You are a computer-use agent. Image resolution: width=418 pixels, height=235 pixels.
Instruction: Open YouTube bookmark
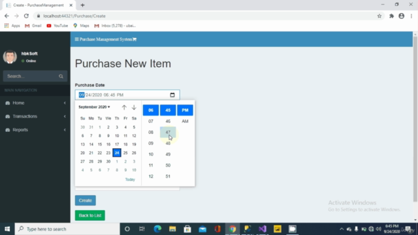(x=57, y=25)
